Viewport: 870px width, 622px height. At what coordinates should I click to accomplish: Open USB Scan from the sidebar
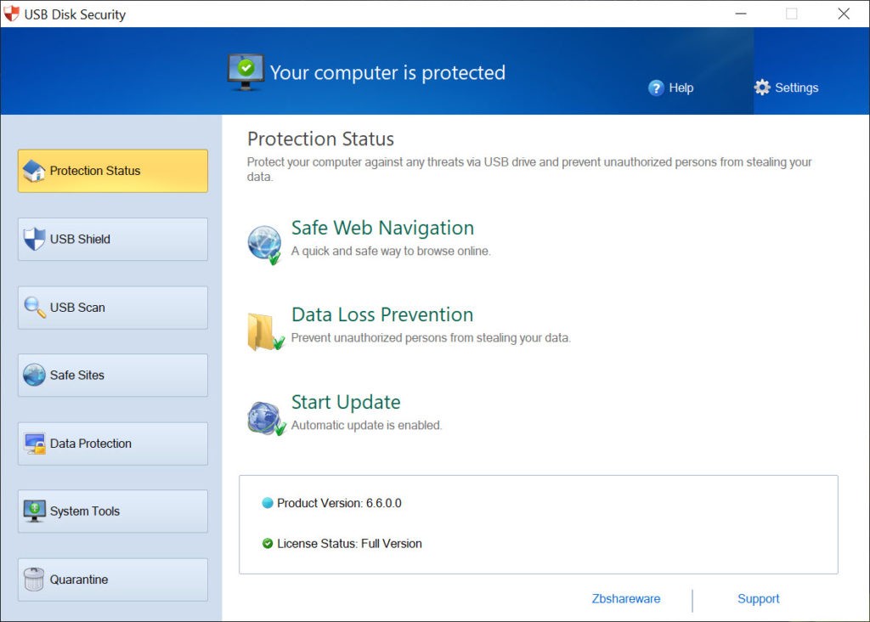(36, 307)
